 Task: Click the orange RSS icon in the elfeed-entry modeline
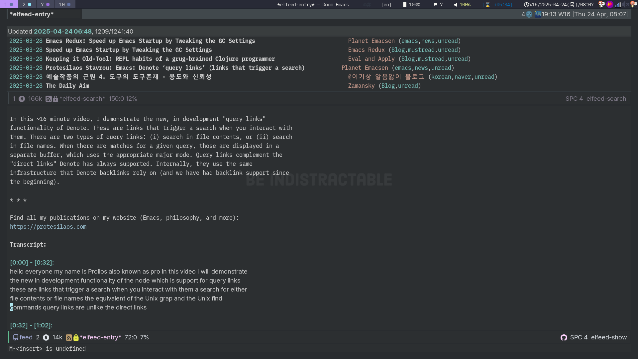coord(69,337)
